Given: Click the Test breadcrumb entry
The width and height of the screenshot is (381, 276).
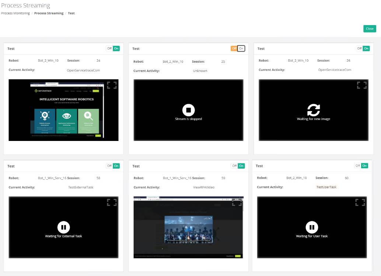Looking at the screenshot, I should [71, 13].
